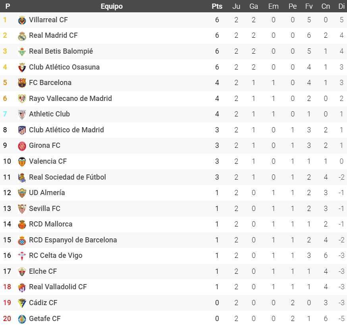Sort table by Pts column header
This screenshot has height=327, width=347.
pyautogui.click(x=217, y=6)
